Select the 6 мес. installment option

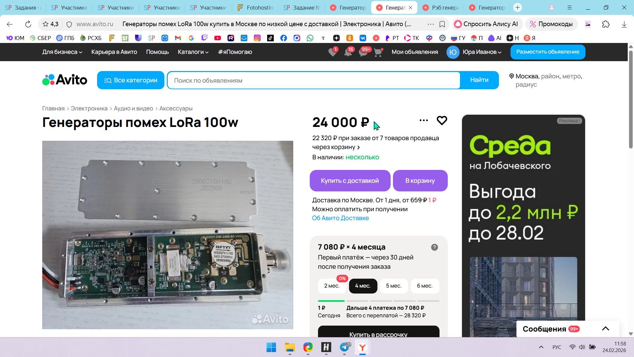click(x=425, y=286)
